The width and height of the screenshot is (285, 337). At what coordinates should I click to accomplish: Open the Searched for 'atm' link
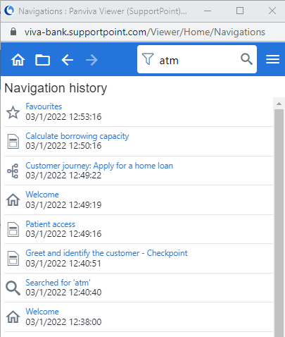point(58,283)
